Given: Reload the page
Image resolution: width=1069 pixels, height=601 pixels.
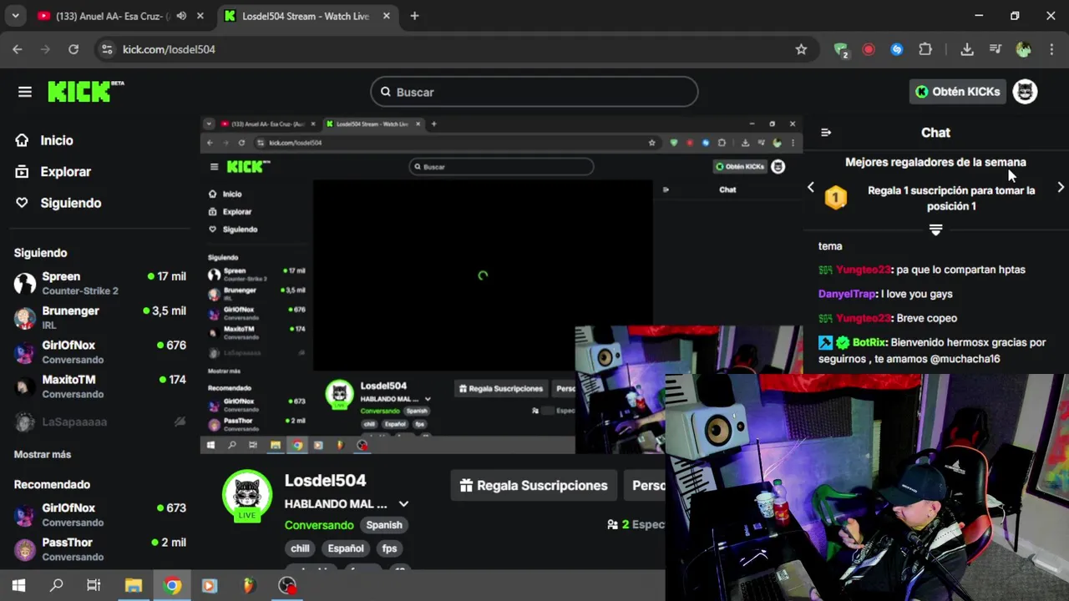Looking at the screenshot, I should click(x=73, y=49).
